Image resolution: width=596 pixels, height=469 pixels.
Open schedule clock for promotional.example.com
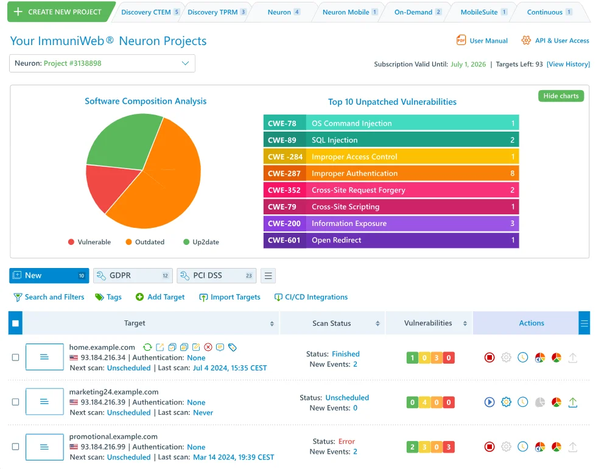click(x=523, y=446)
